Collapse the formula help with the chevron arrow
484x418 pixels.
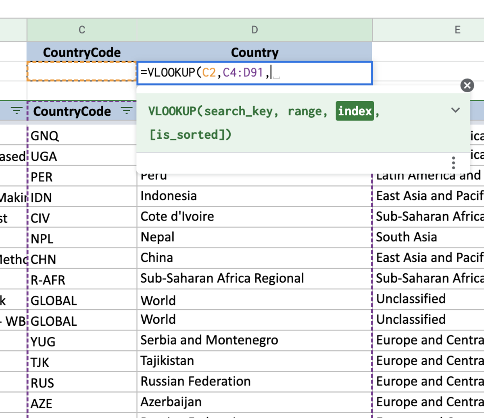coord(456,110)
